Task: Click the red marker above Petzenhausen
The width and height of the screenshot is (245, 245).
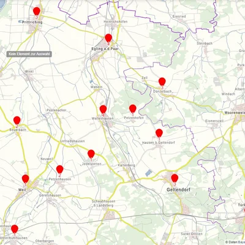Action: click(x=59, y=170)
